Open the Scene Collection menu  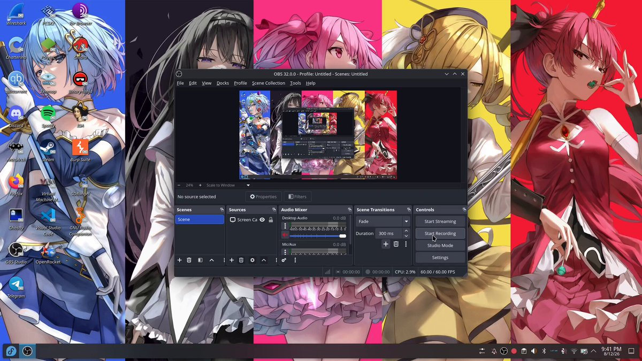point(269,83)
